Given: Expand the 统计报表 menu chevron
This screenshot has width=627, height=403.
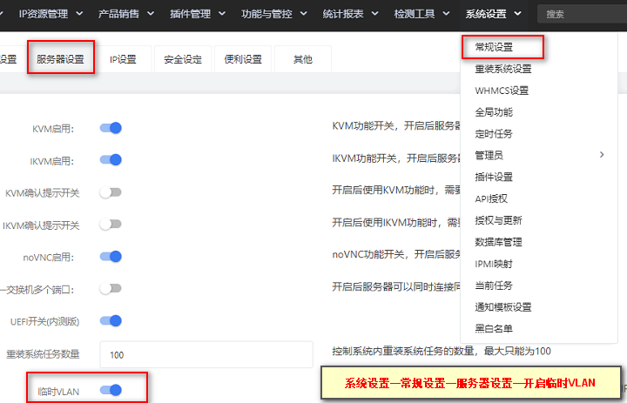Looking at the screenshot, I should [x=374, y=14].
